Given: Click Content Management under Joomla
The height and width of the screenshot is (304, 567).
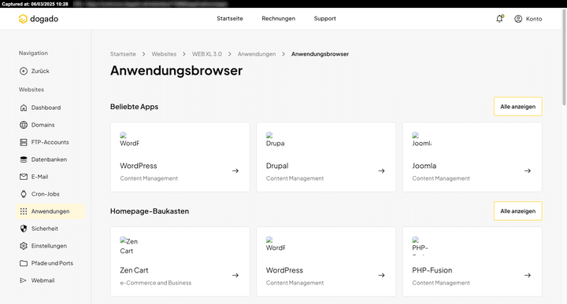Looking at the screenshot, I should [441, 178].
